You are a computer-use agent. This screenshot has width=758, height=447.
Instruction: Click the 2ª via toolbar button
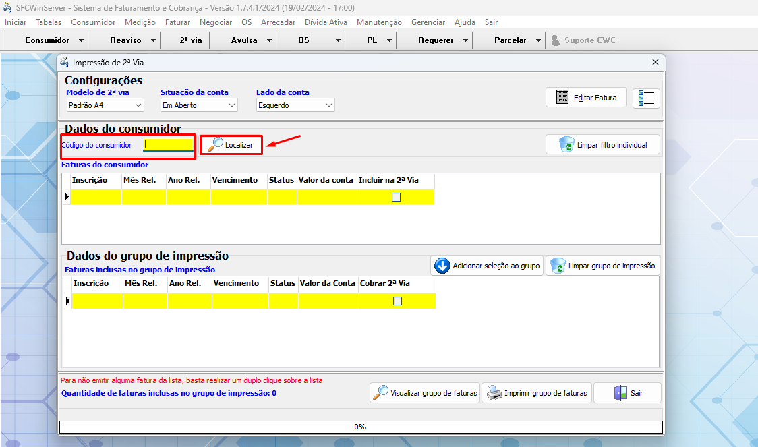click(190, 40)
